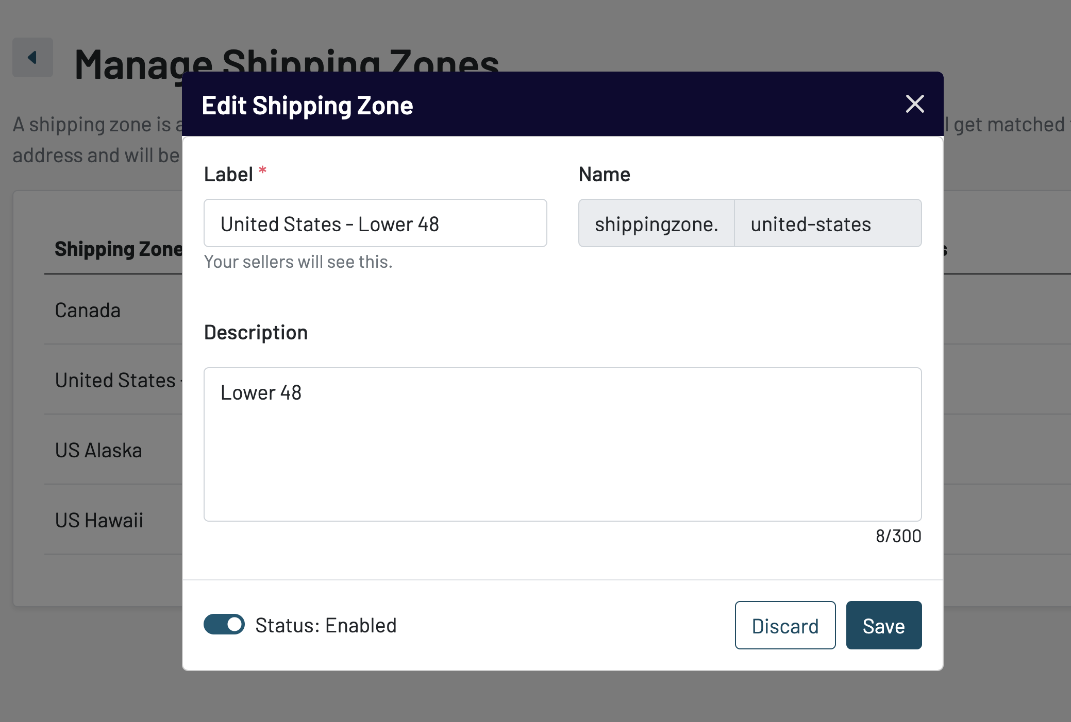
Task: Close the Edit Shipping Zone dialog
Action: (x=915, y=104)
